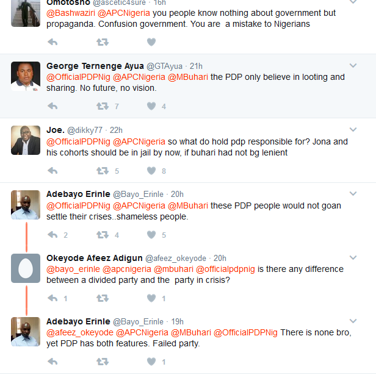Viewport: 376px width, 375px height.
Task: View Joe.'s profile picture
Action: click(26, 141)
